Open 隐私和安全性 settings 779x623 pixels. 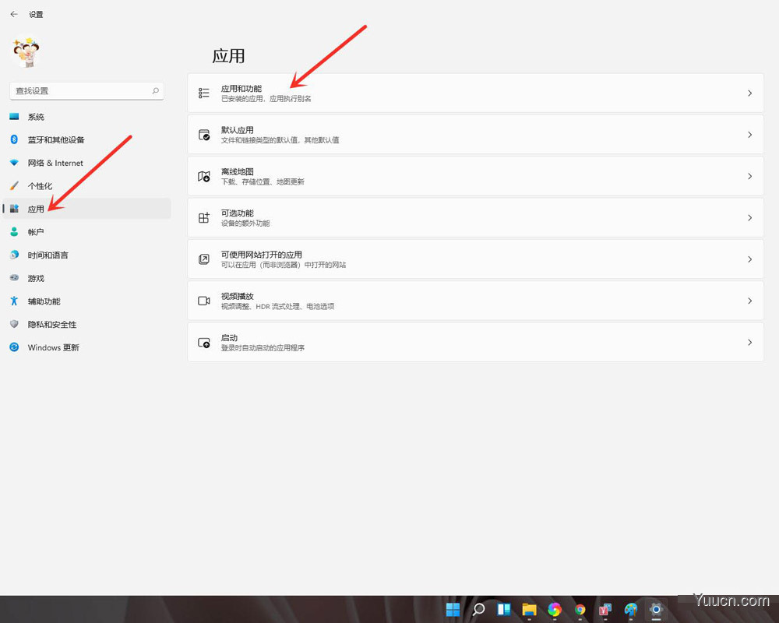pyautogui.click(x=87, y=325)
